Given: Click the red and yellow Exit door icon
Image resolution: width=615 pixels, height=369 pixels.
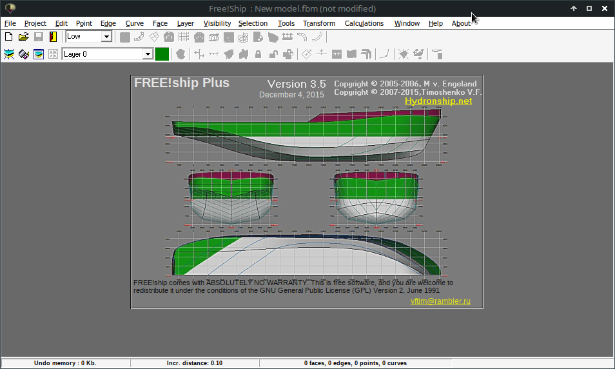Looking at the screenshot, I should [53, 37].
